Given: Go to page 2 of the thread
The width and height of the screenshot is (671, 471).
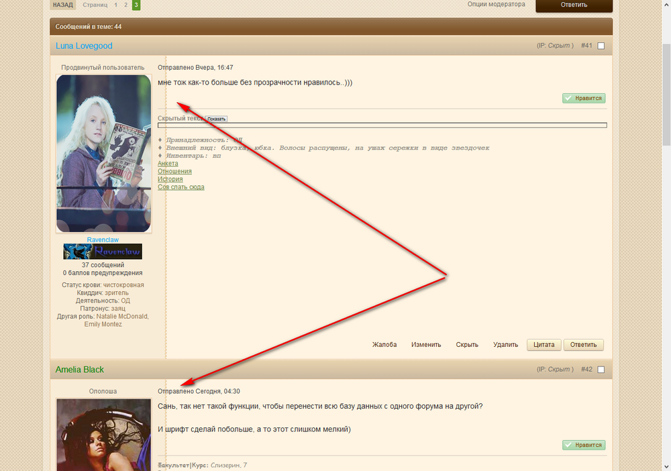Looking at the screenshot, I should pos(125,5).
